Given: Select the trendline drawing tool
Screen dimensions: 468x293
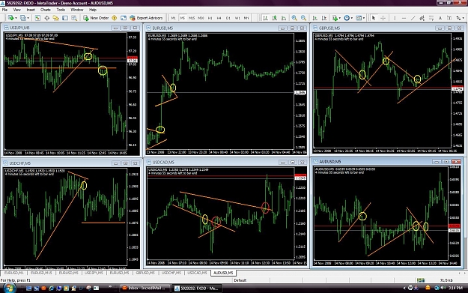Looking at the screenshot, I should pos(413,18).
